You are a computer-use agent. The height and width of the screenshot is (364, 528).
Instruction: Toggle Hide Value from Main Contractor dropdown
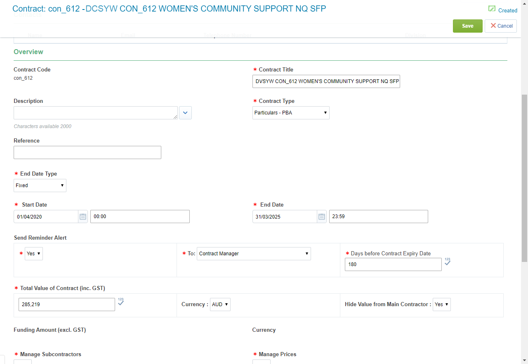[x=441, y=305]
